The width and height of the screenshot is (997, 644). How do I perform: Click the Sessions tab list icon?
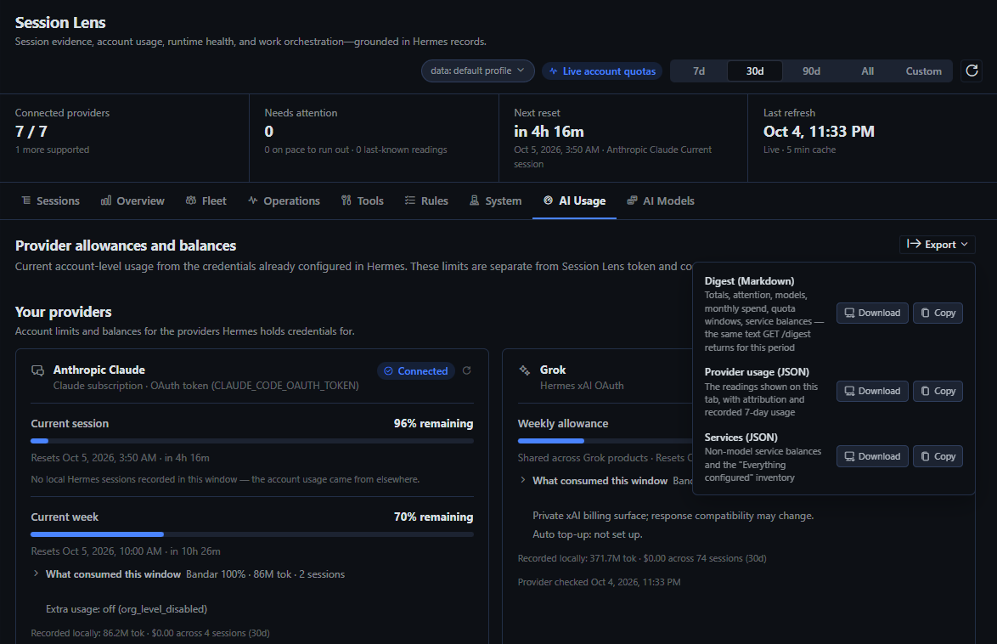pyautogui.click(x=26, y=201)
